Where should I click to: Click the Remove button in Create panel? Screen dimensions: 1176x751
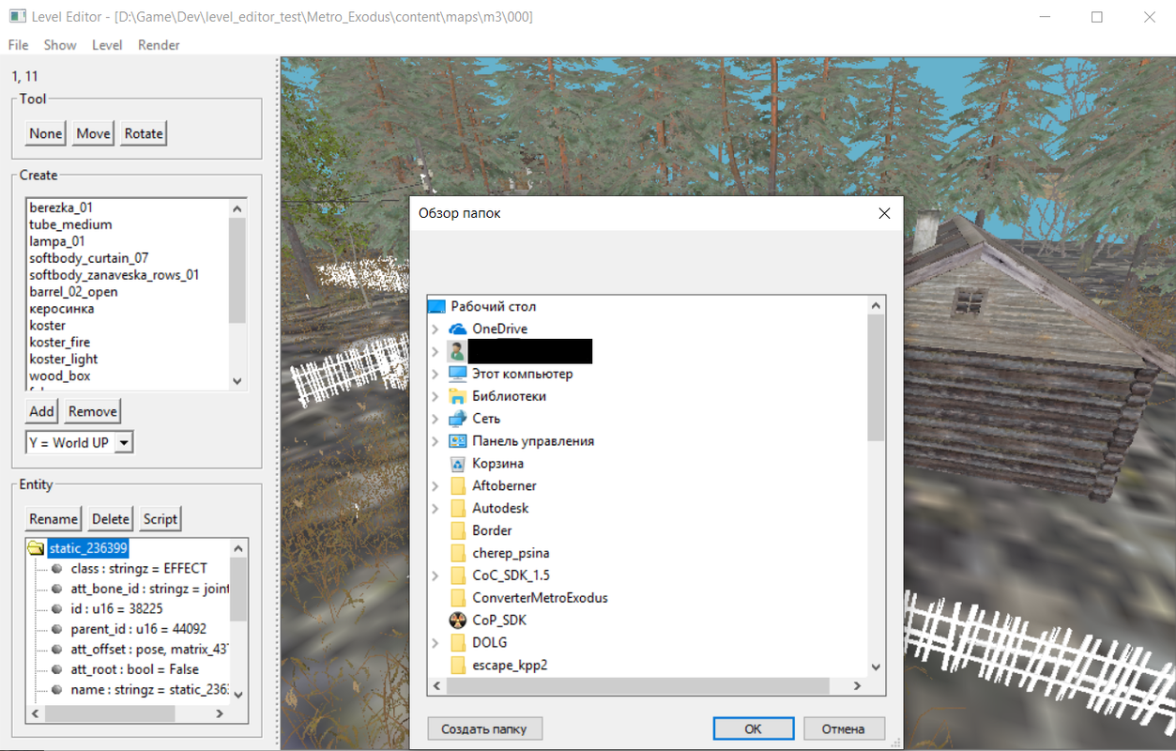(93, 411)
